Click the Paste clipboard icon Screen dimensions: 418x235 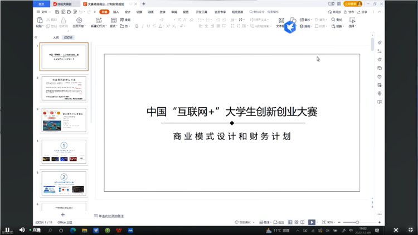click(40, 20)
